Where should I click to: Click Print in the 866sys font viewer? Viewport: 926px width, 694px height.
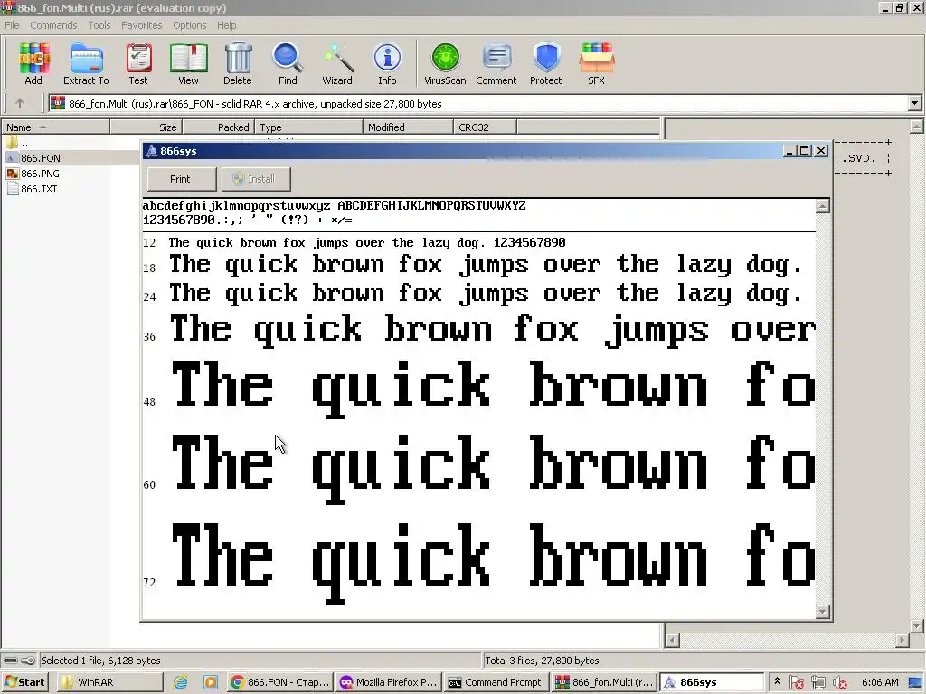tap(181, 179)
